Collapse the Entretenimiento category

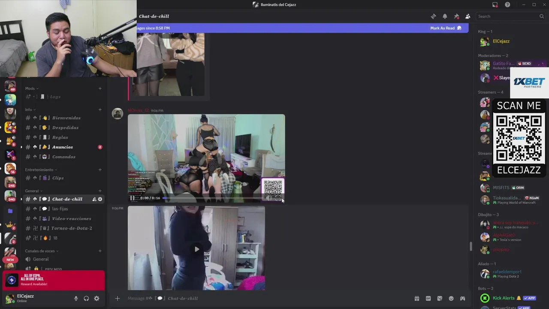pos(41,170)
